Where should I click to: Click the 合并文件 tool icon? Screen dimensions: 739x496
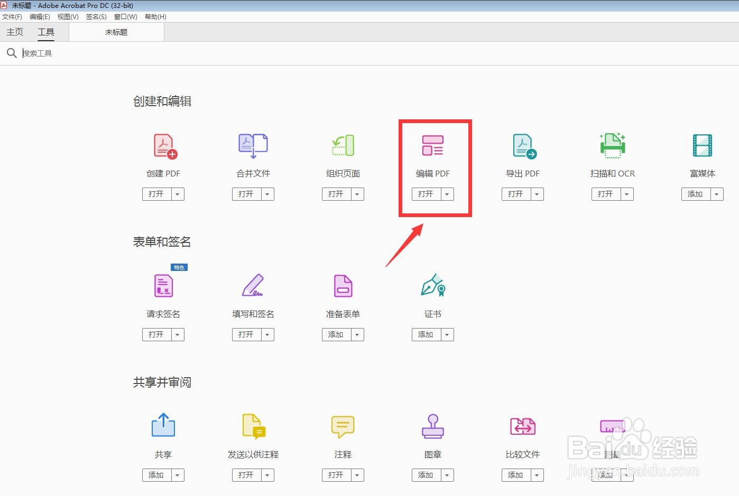pyautogui.click(x=253, y=146)
